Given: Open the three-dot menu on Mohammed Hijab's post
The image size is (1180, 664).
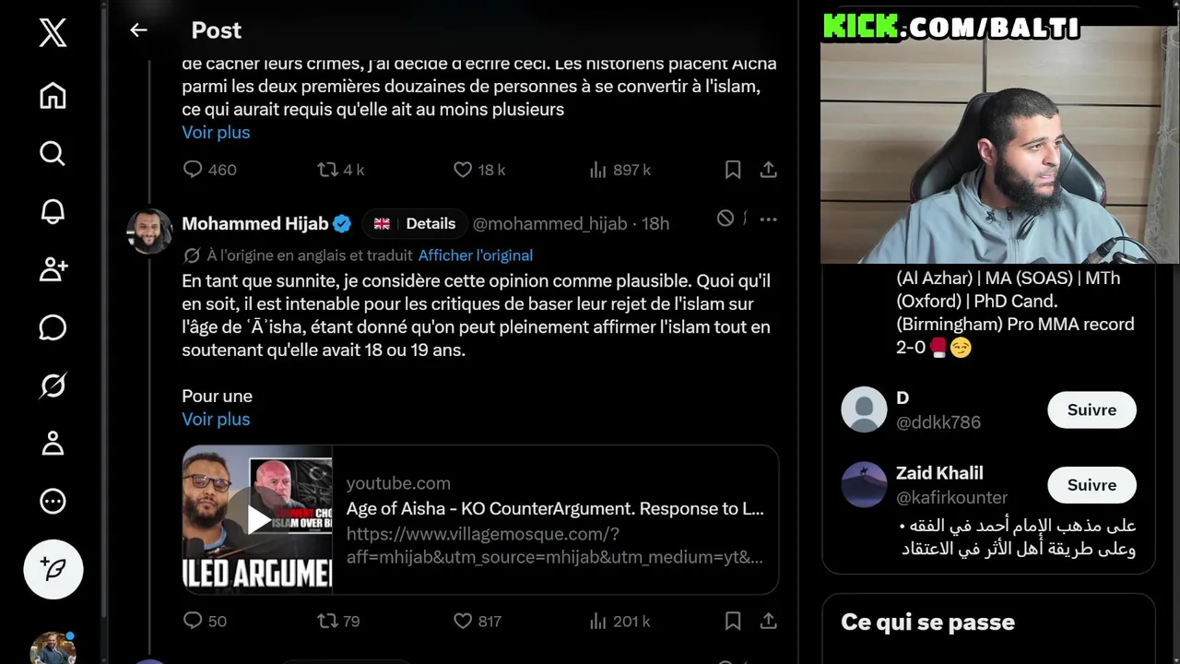Looking at the screenshot, I should [768, 219].
